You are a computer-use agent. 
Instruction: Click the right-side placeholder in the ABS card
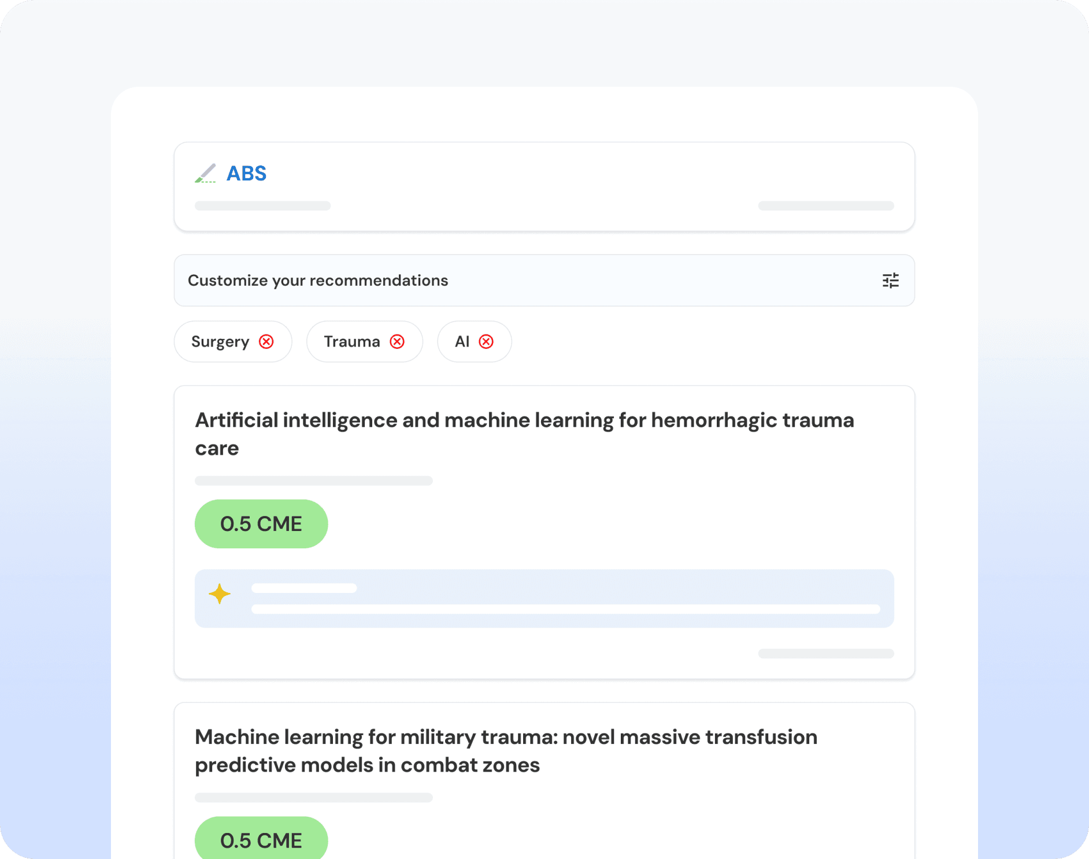(x=826, y=206)
